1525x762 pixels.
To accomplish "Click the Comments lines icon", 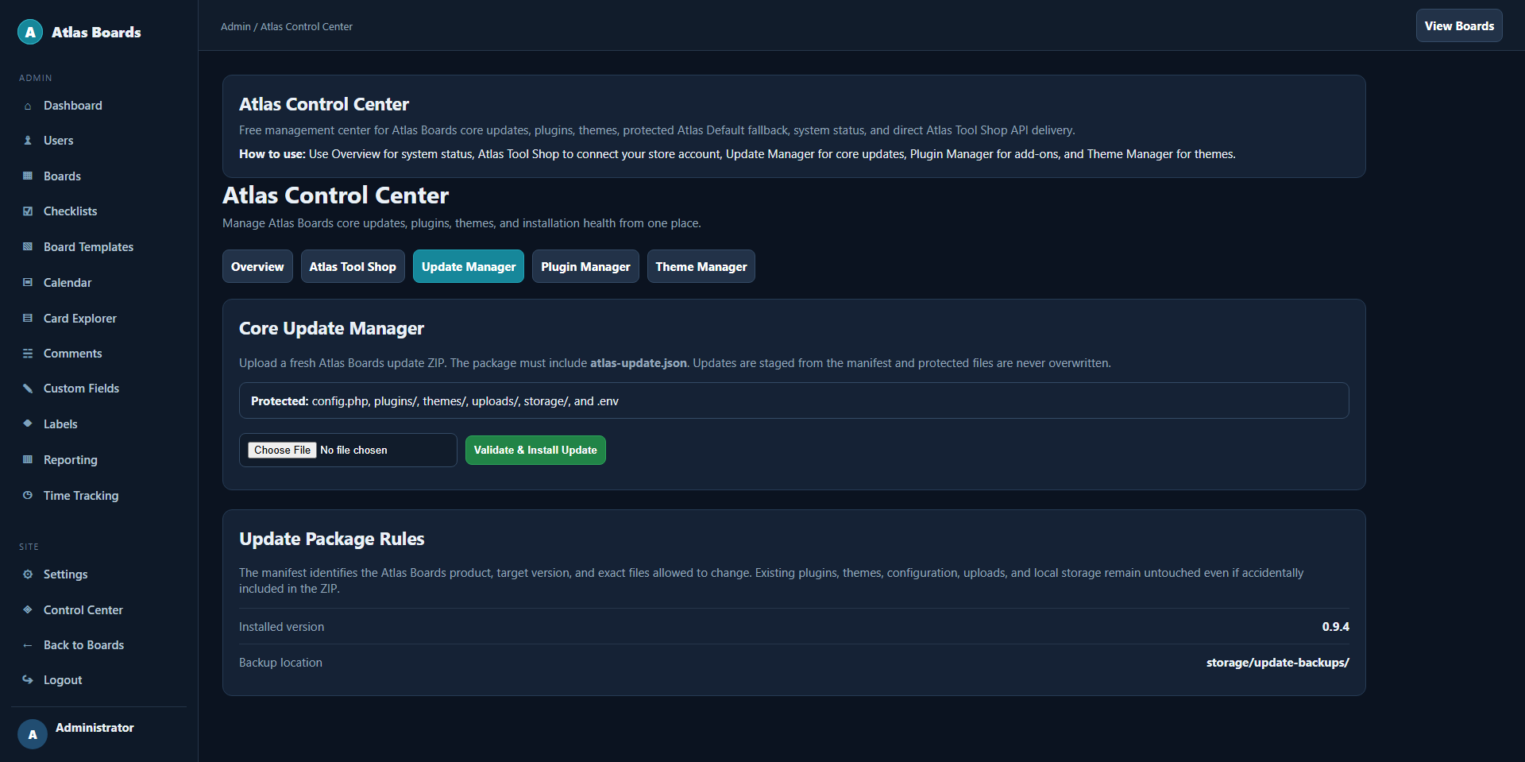I will [28, 354].
